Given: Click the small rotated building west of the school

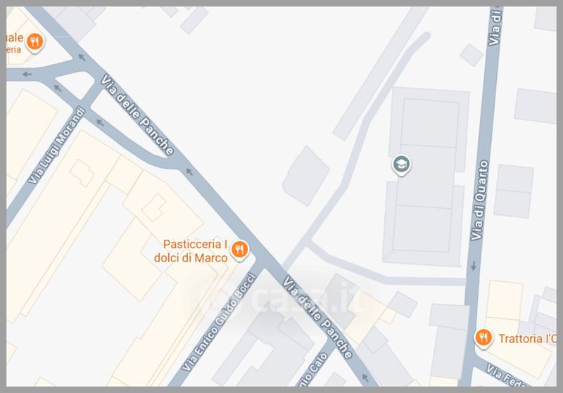Looking at the screenshot, I should point(306,176).
